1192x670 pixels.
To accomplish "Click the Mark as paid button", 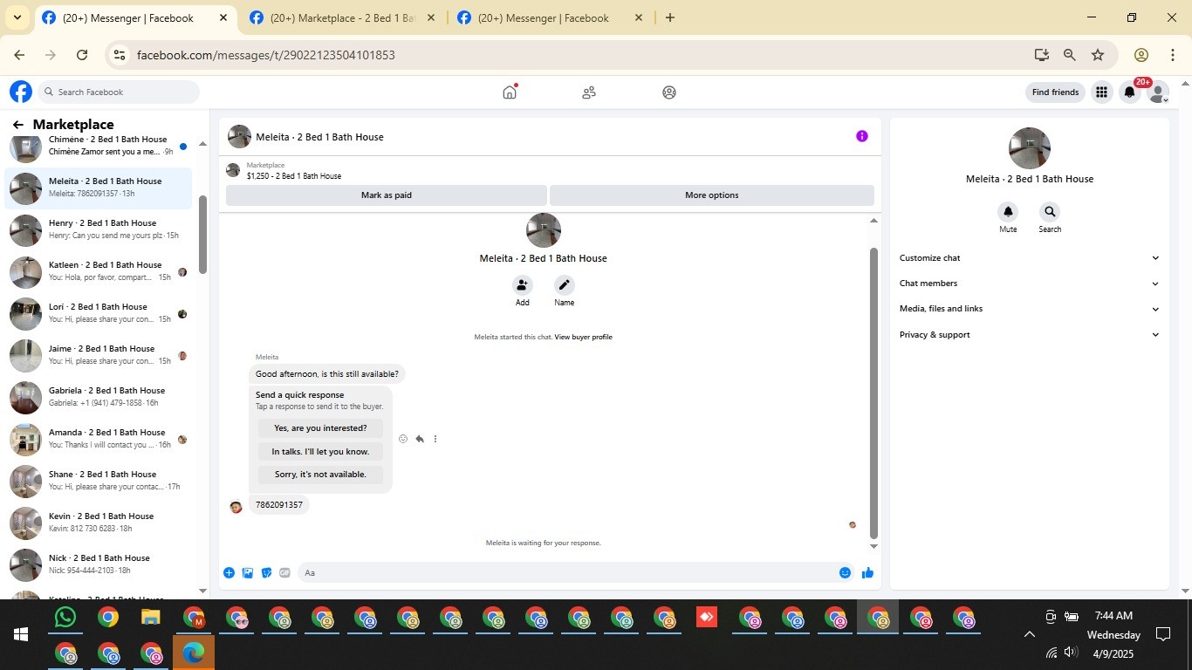I will click(x=387, y=195).
